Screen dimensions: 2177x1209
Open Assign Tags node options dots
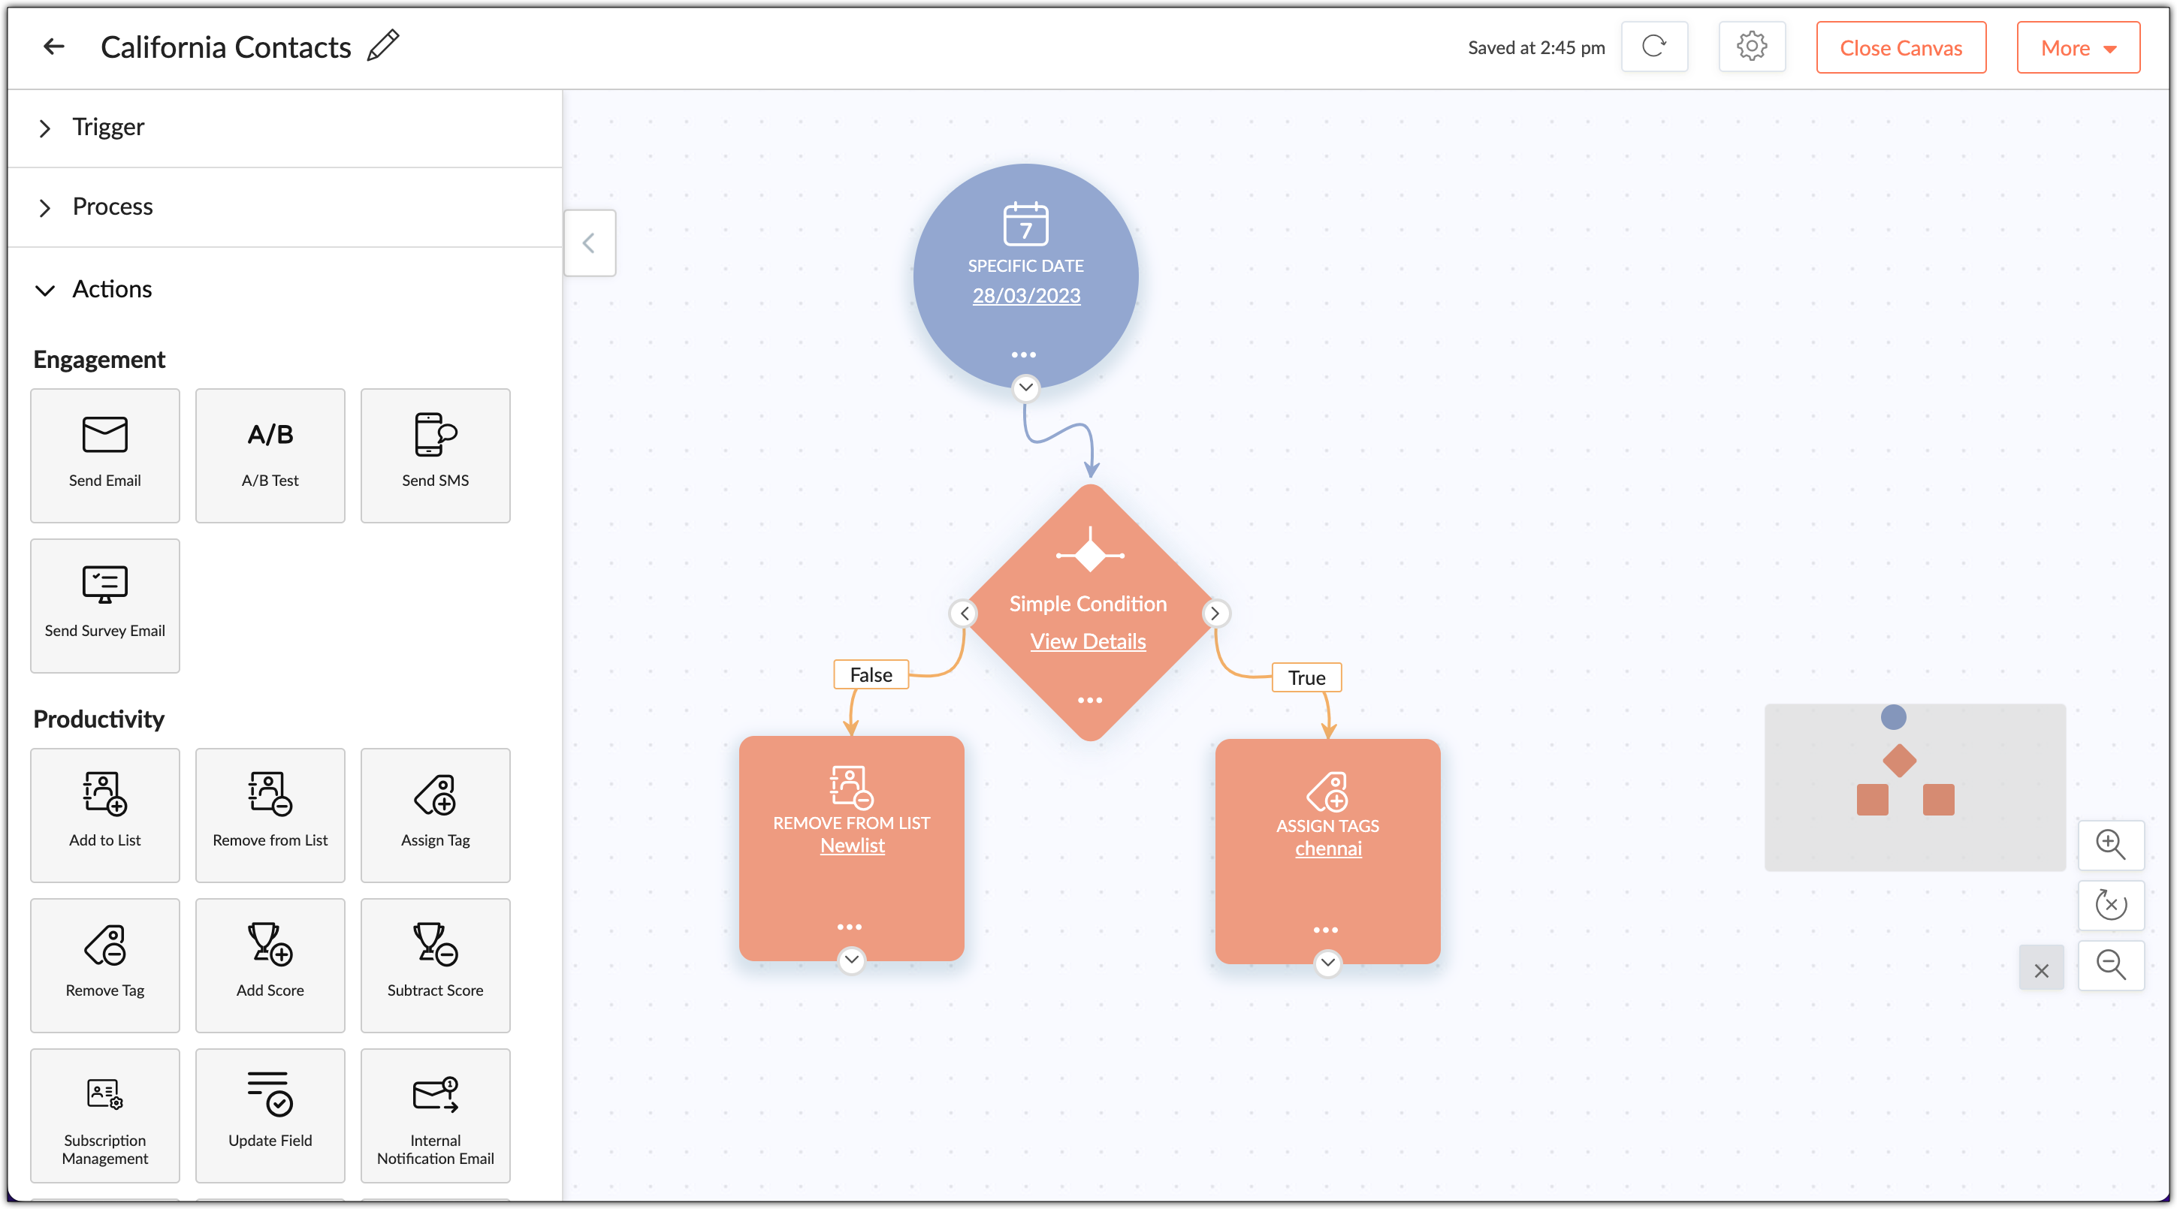1325,930
